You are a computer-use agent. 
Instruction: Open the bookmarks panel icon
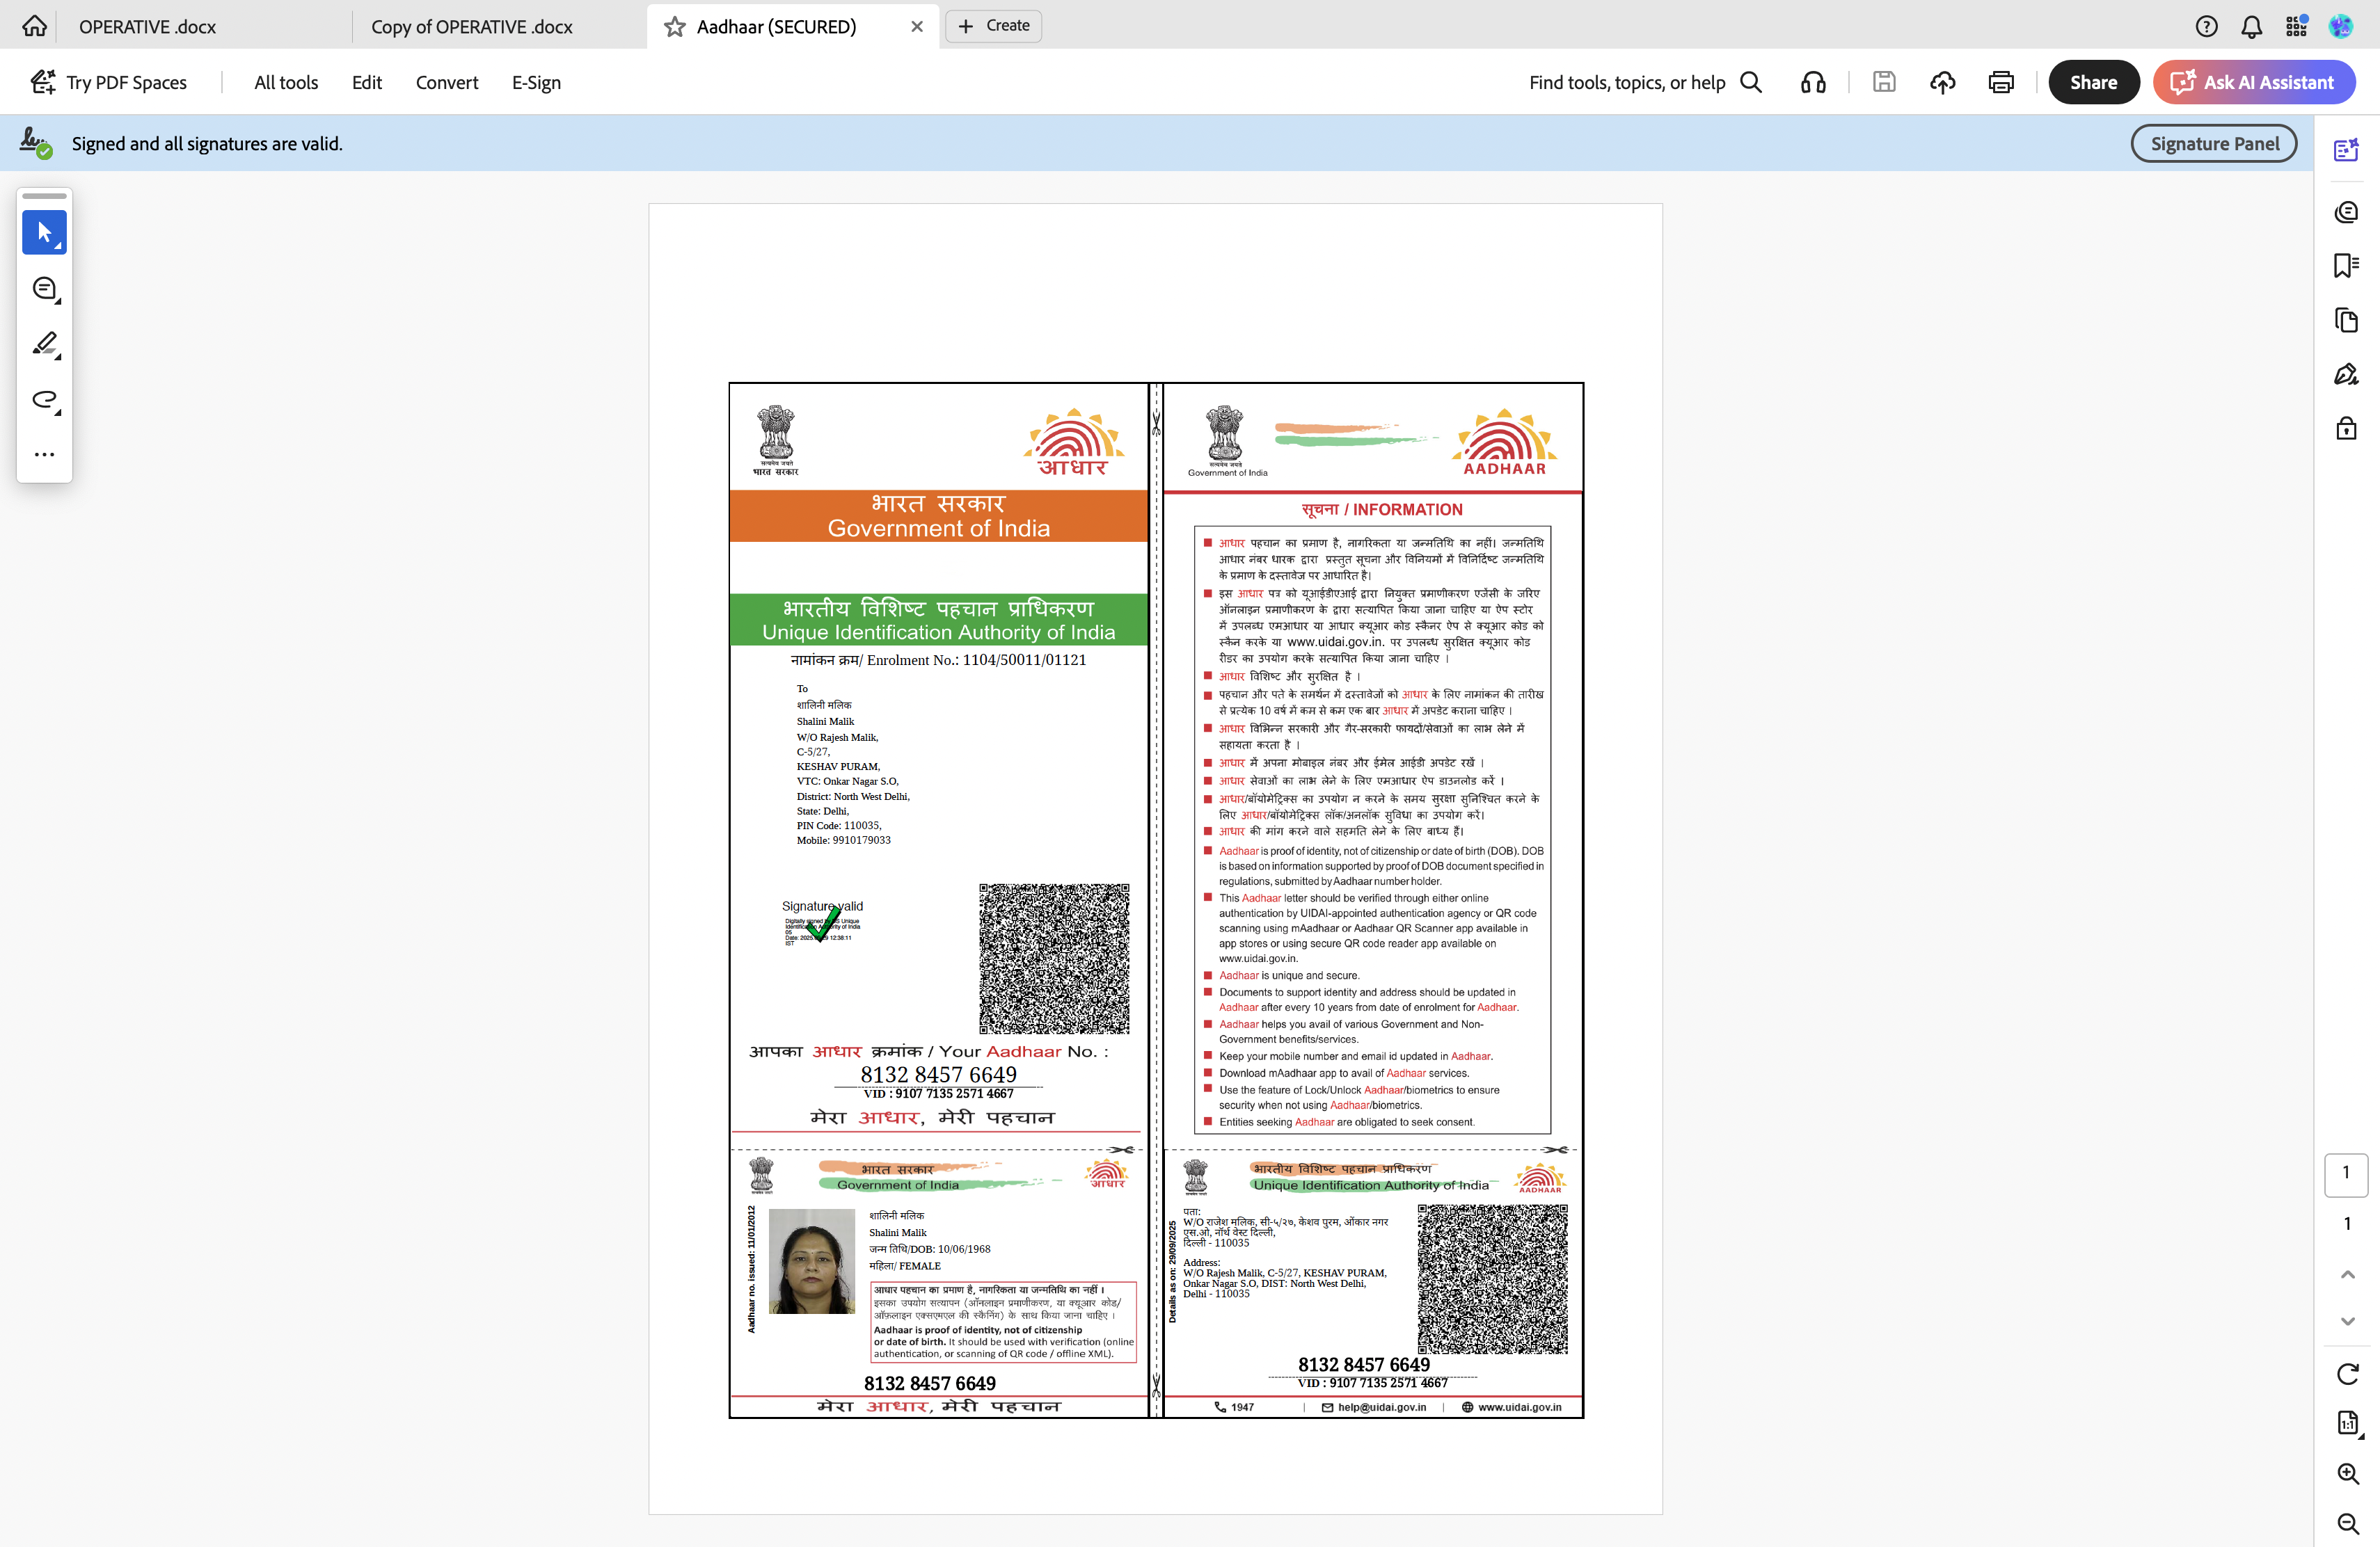click(2345, 266)
